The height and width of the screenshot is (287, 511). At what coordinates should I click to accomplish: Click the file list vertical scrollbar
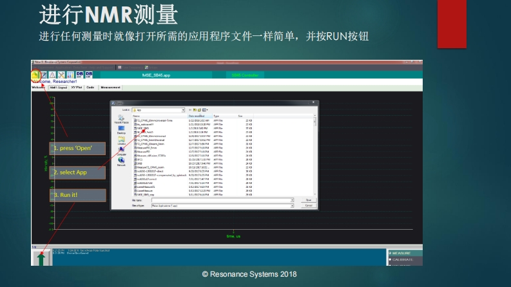tap(314, 154)
